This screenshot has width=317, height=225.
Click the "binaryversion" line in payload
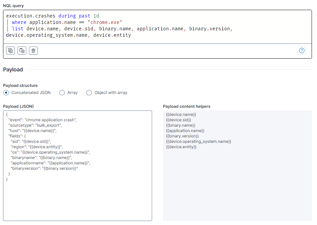coord(44,168)
